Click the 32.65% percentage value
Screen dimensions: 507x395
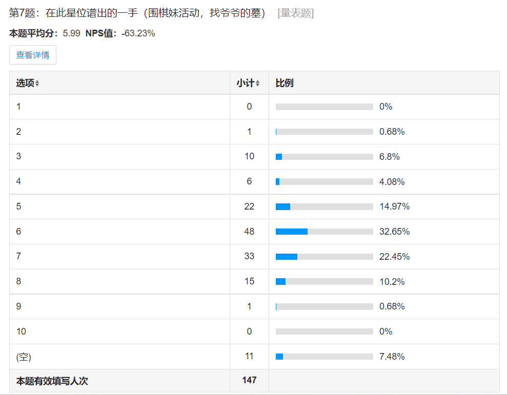point(394,232)
